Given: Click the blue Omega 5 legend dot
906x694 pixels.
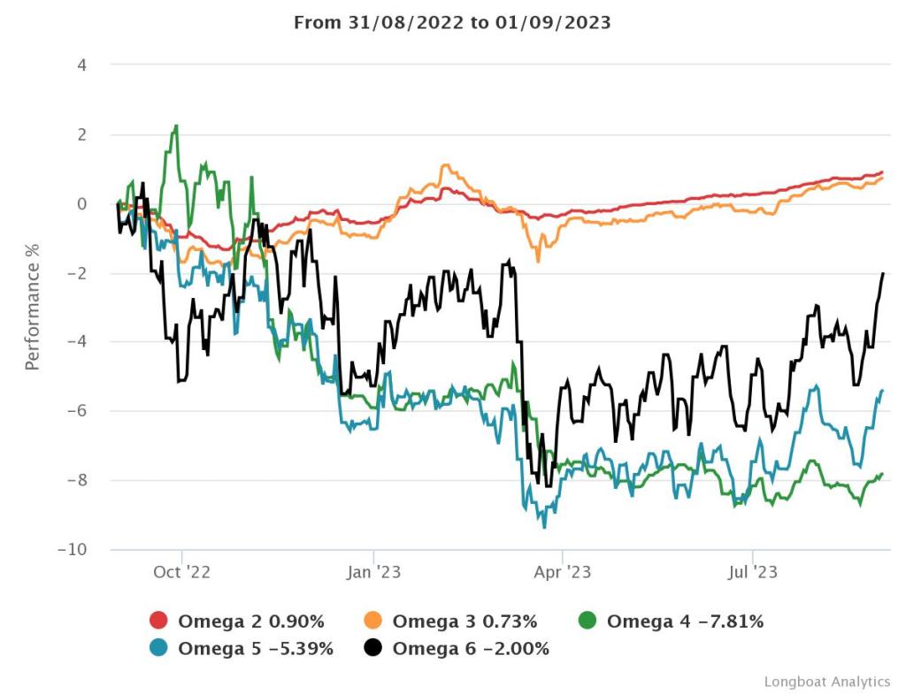Looking at the screenshot, I should (x=159, y=648).
